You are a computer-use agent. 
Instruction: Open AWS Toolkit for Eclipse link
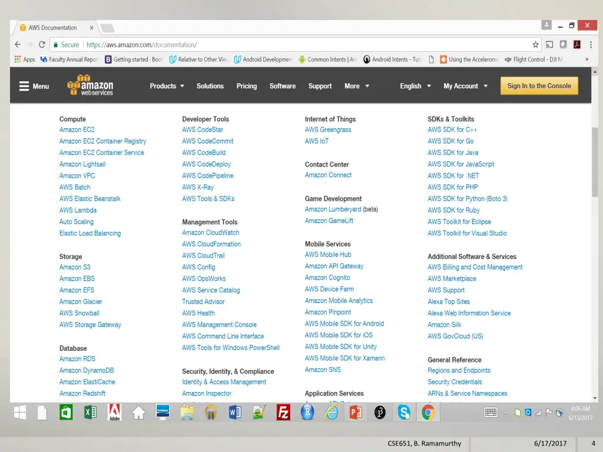click(x=459, y=222)
